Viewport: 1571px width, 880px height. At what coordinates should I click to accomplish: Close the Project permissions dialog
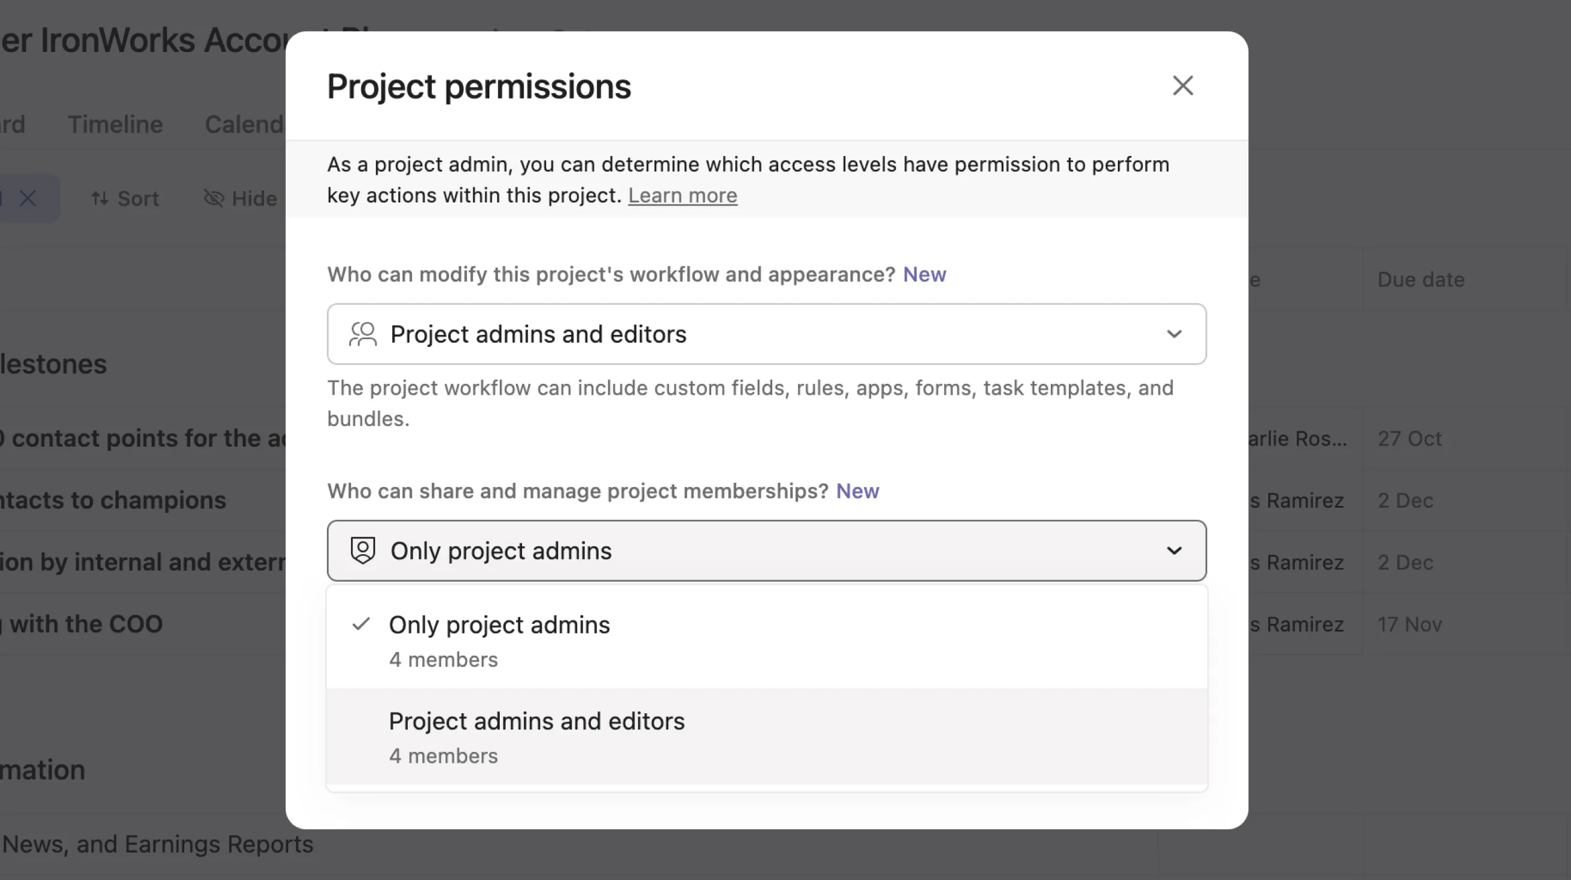pyautogui.click(x=1182, y=86)
